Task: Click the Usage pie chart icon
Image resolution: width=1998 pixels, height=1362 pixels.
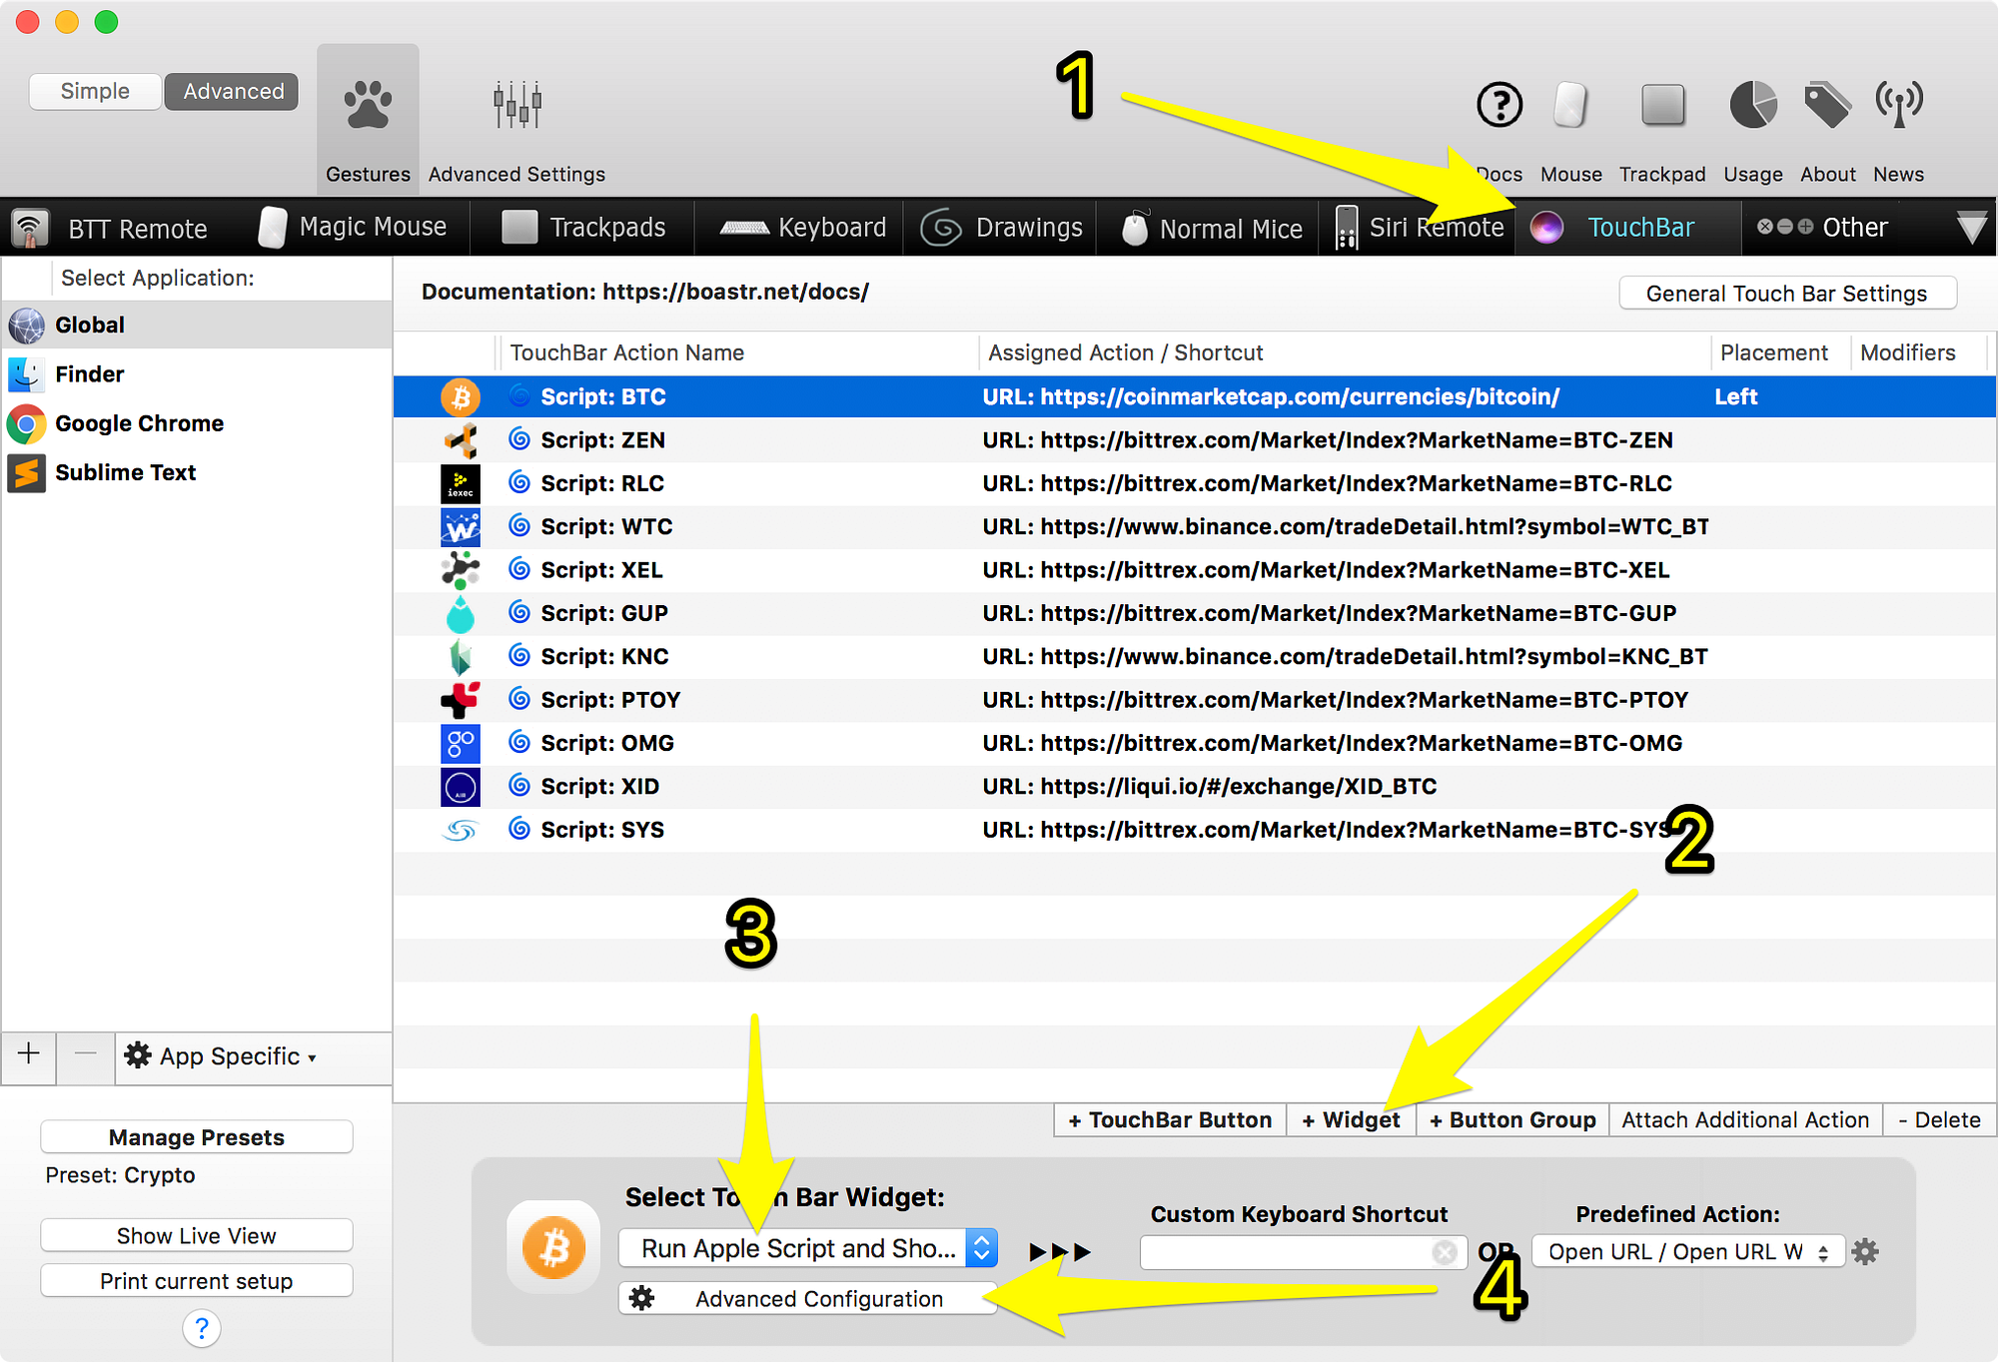Action: tap(1752, 105)
